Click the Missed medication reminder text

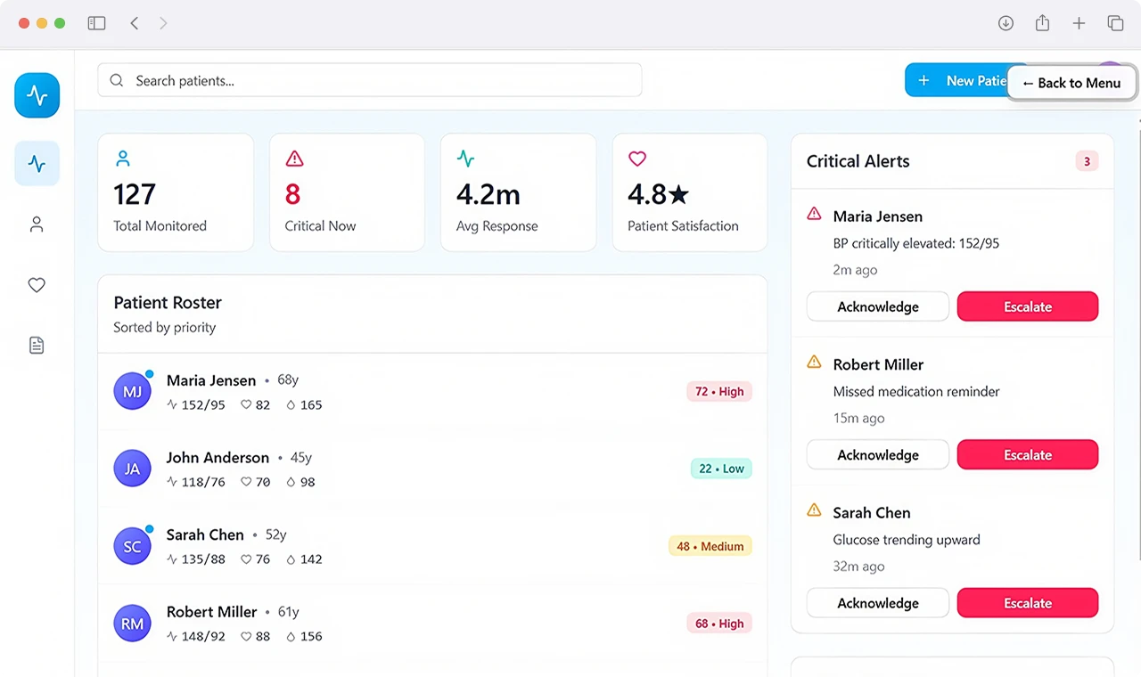916,392
